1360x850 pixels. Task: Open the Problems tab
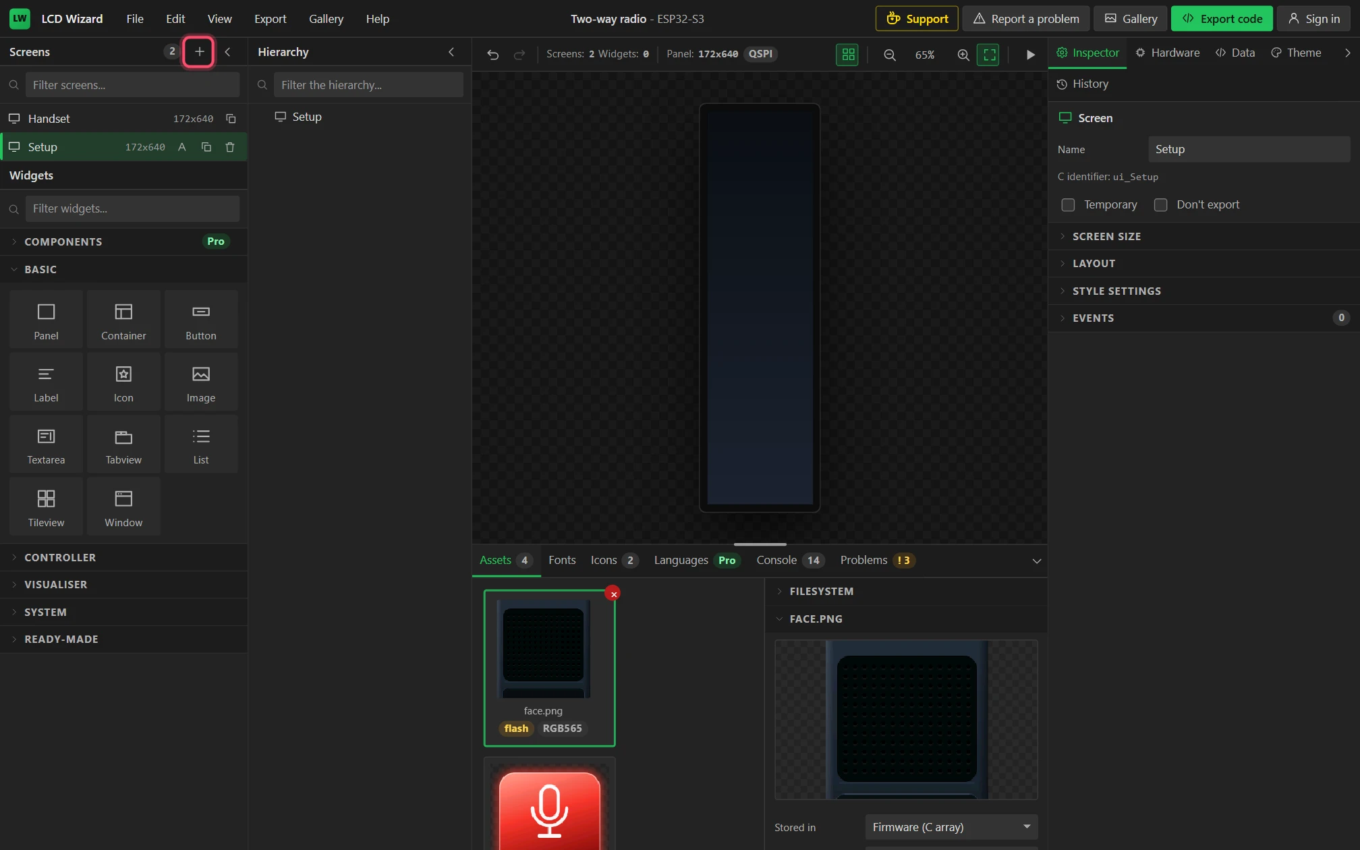[877, 561]
